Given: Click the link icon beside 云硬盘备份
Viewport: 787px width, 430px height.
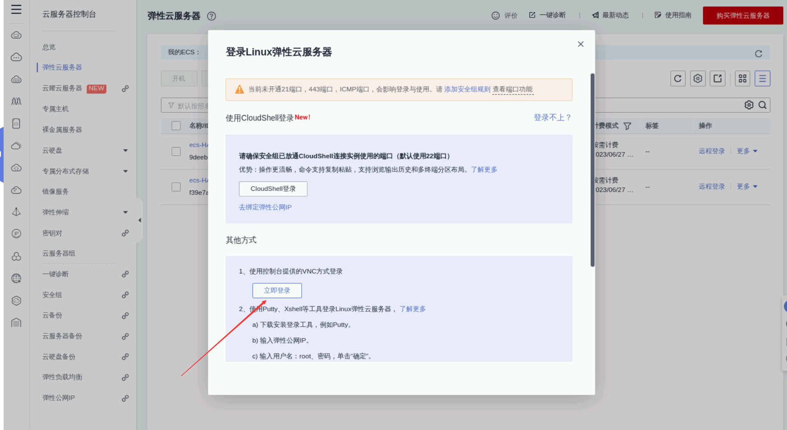Looking at the screenshot, I should (125, 357).
